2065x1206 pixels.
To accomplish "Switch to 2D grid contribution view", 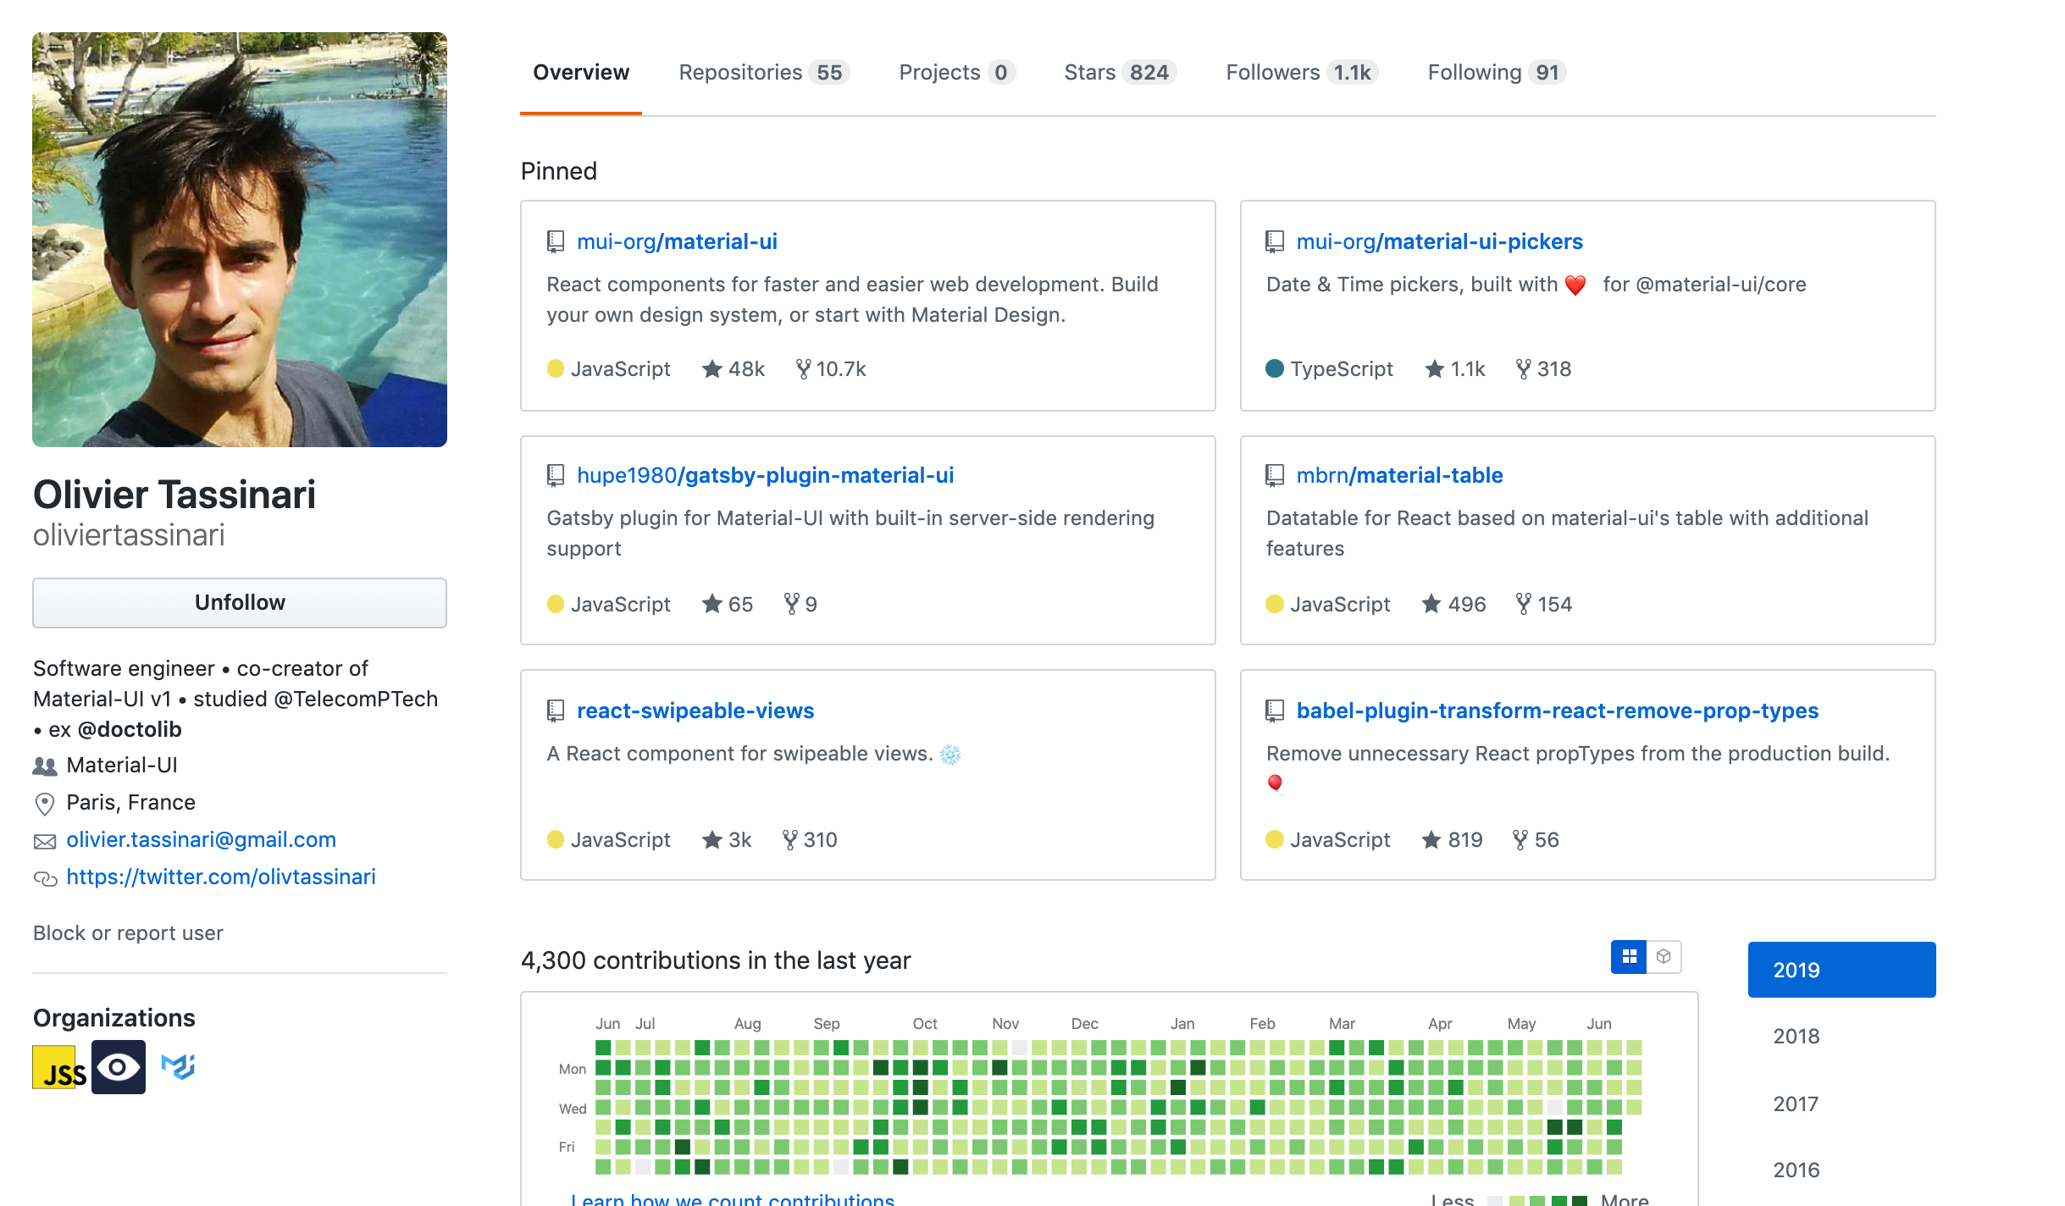I will point(1628,957).
